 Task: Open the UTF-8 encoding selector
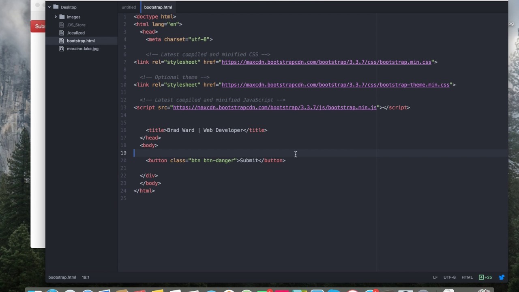(x=450, y=277)
